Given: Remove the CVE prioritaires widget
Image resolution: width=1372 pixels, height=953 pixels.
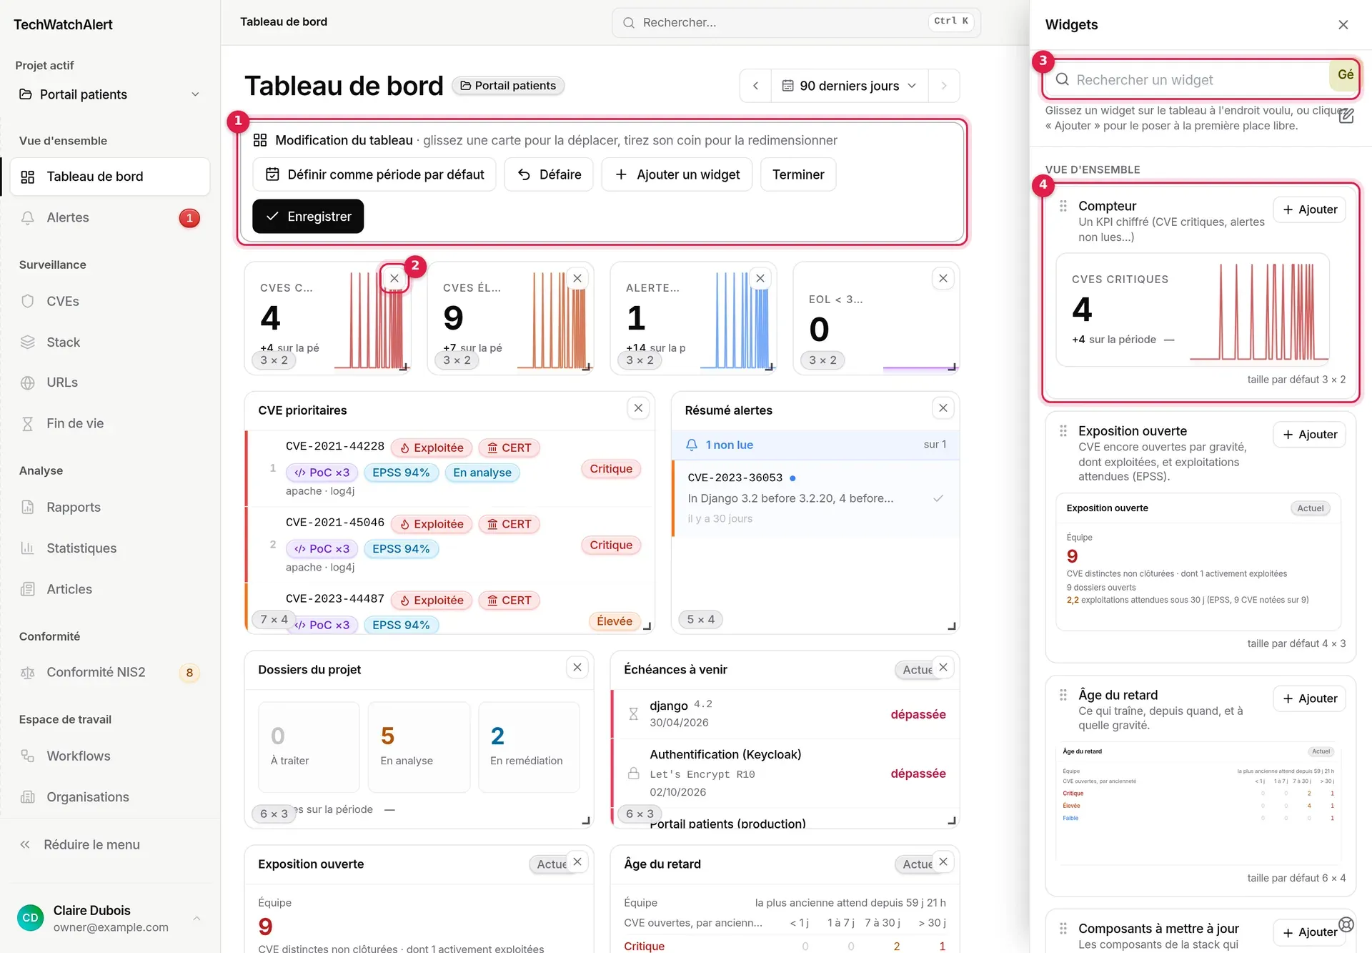Looking at the screenshot, I should [638, 408].
